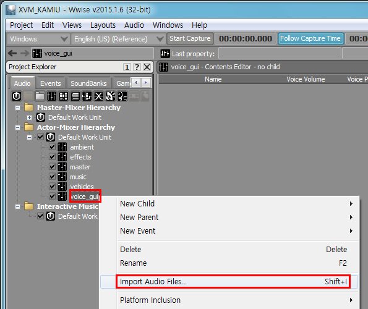Uncheck the master inclusion checkbox
368x309 pixels.
(52, 167)
